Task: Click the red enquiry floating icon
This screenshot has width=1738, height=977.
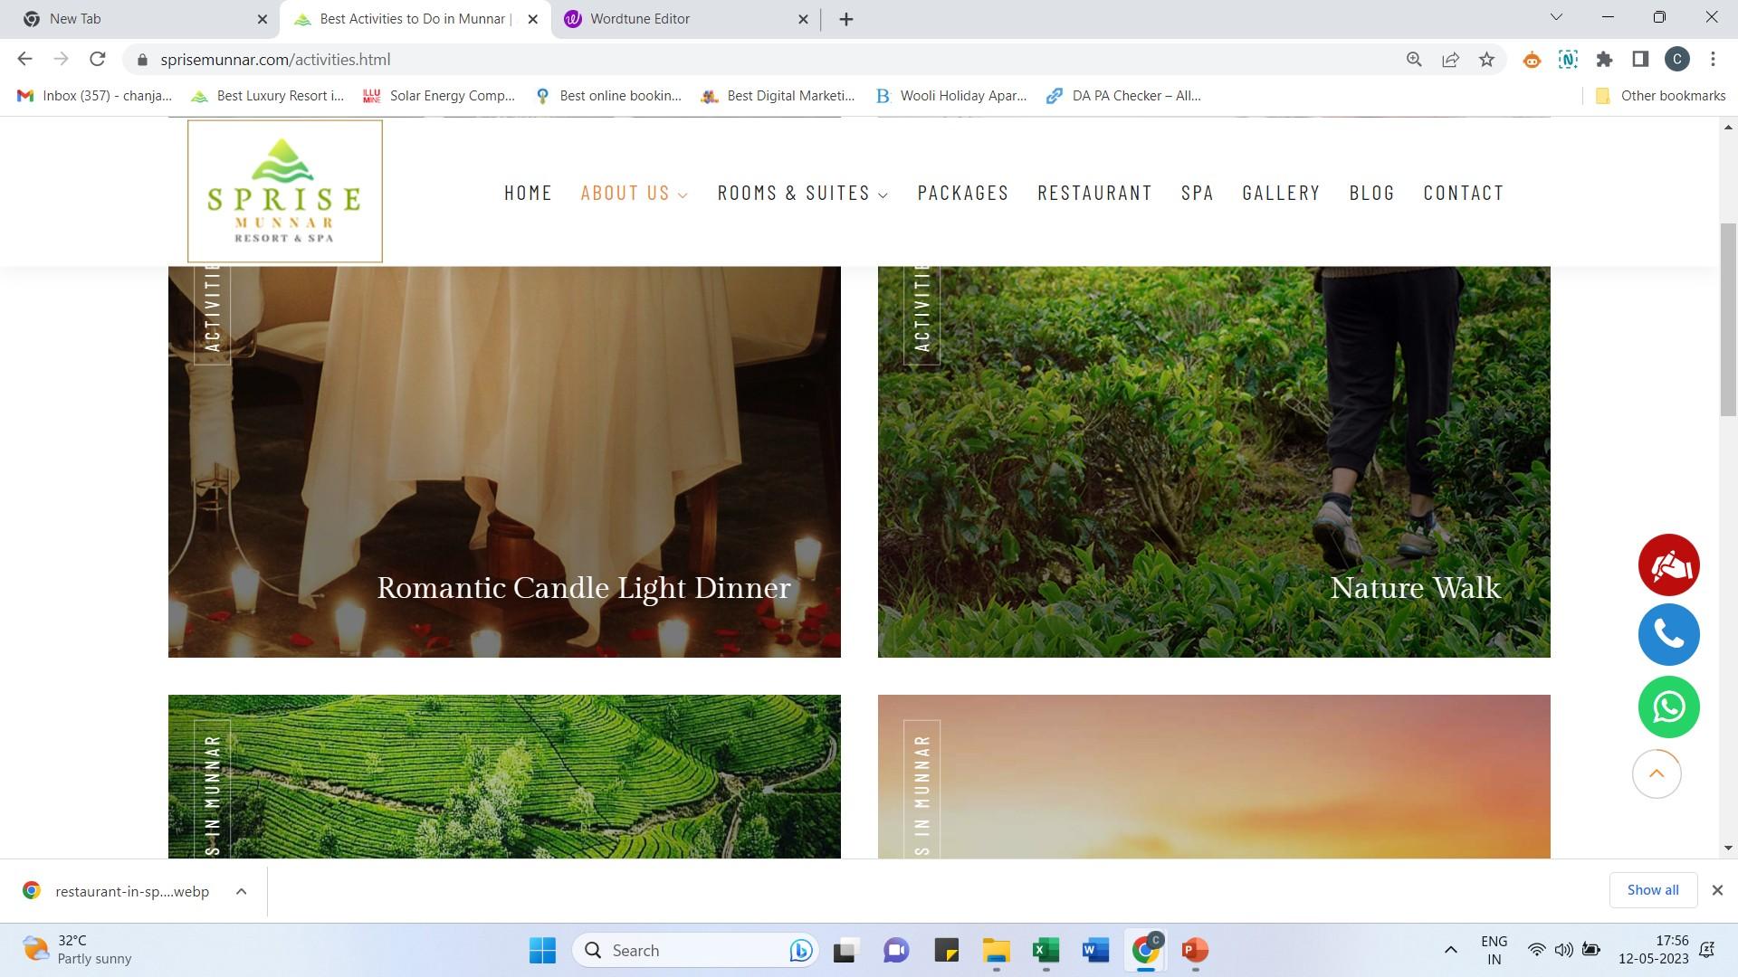Action: (1668, 565)
